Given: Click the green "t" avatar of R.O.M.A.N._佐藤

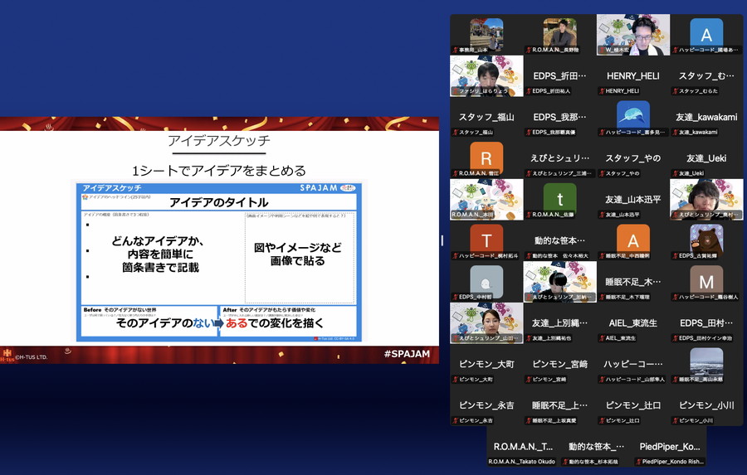Looking at the screenshot, I should coord(559,198).
